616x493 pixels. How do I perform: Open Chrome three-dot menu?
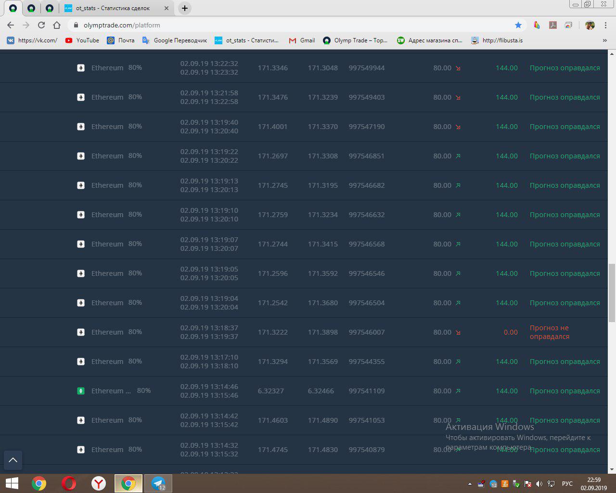pos(605,25)
